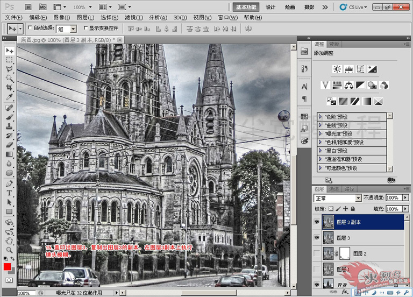Select the Quick Selection tool
Image resolution: width=413 pixels, height=297 pixels.
pyautogui.click(x=10, y=78)
